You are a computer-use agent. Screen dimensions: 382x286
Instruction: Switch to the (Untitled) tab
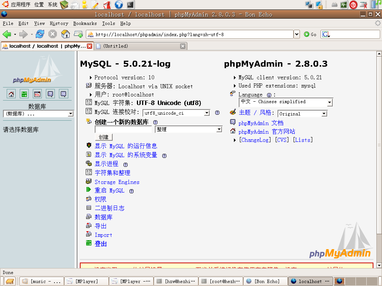(140, 46)
